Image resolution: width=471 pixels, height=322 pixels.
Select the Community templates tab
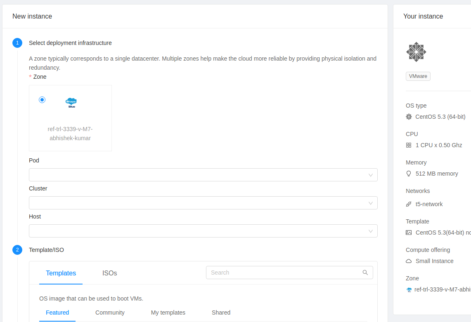tap(110, 313)
